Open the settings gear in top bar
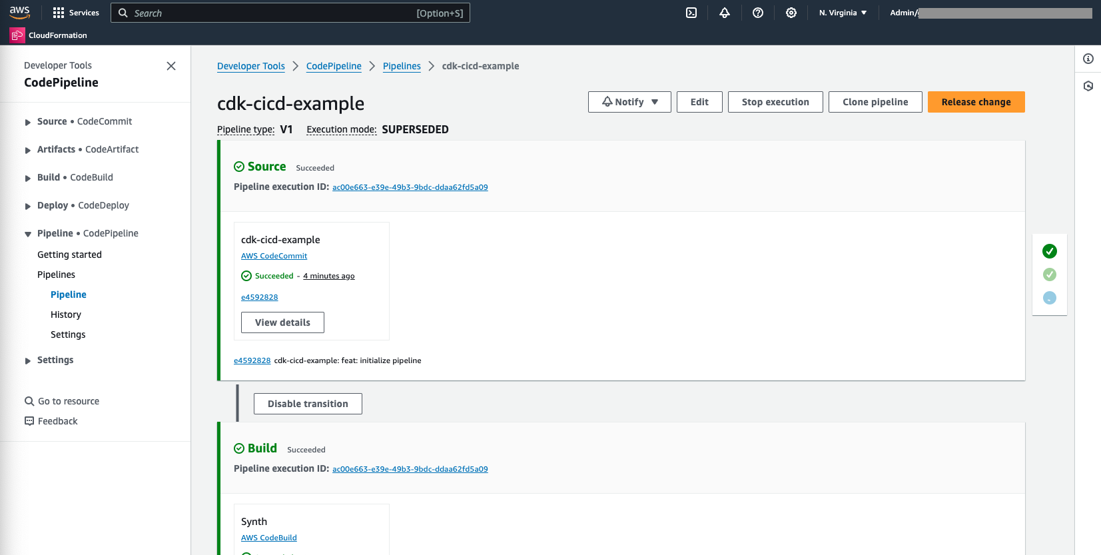 point(791,13)
